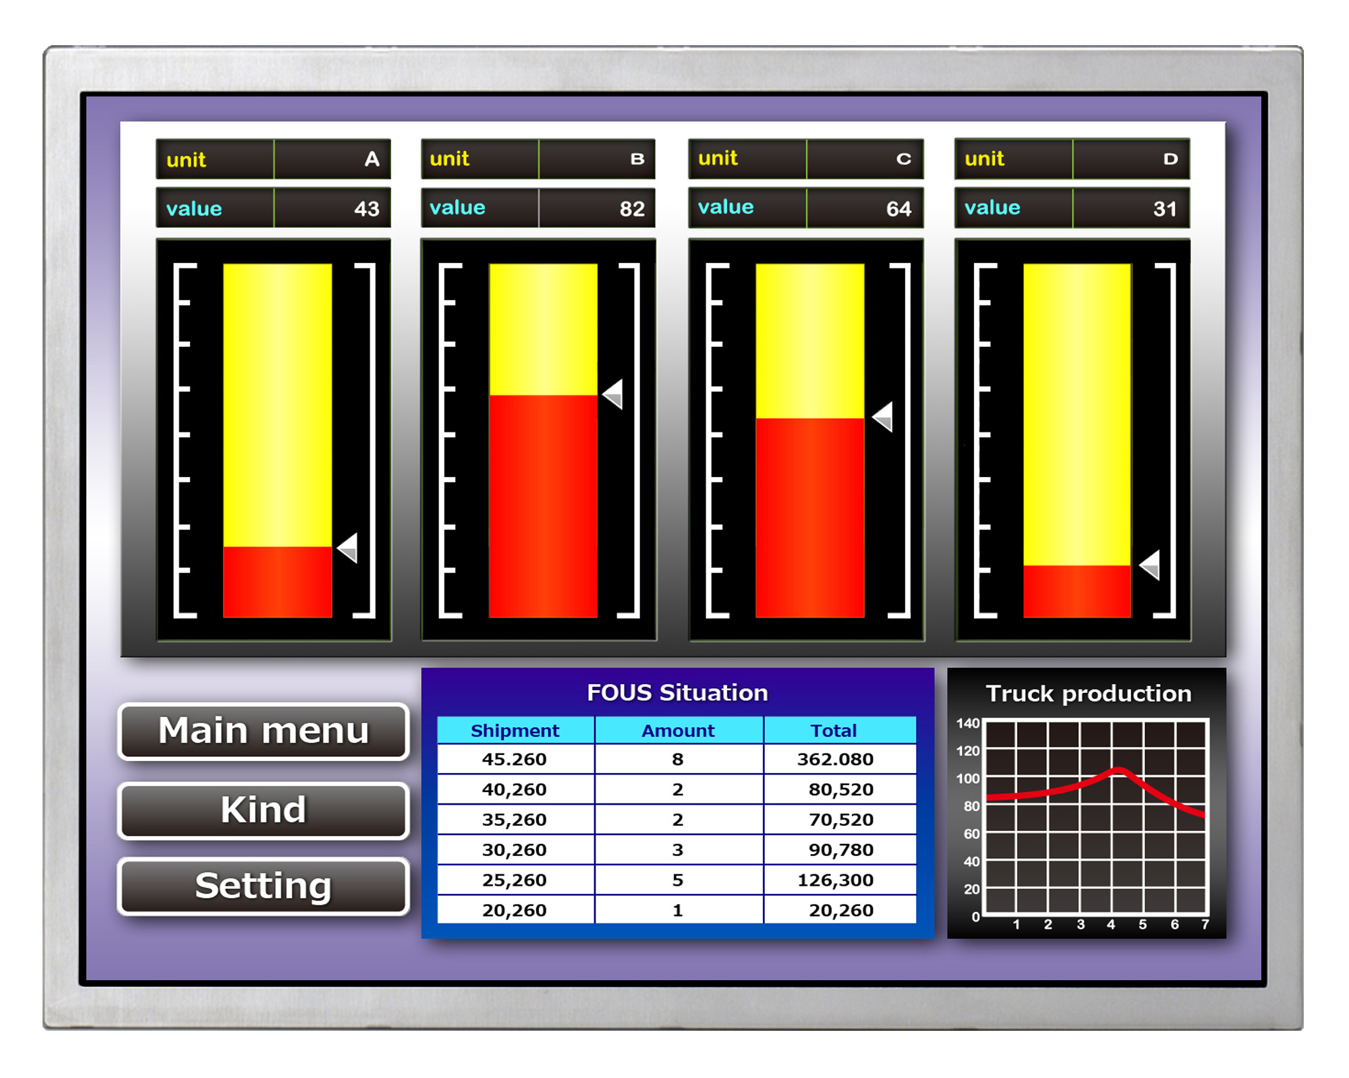The image size is (1349, 1078).
Task: Click the FOUS Situation title
Action: click(677, 693)
